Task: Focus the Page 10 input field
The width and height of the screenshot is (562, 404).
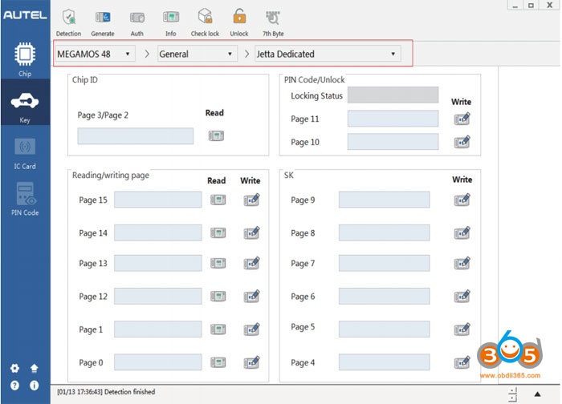Action: click(x=393, y=142)
